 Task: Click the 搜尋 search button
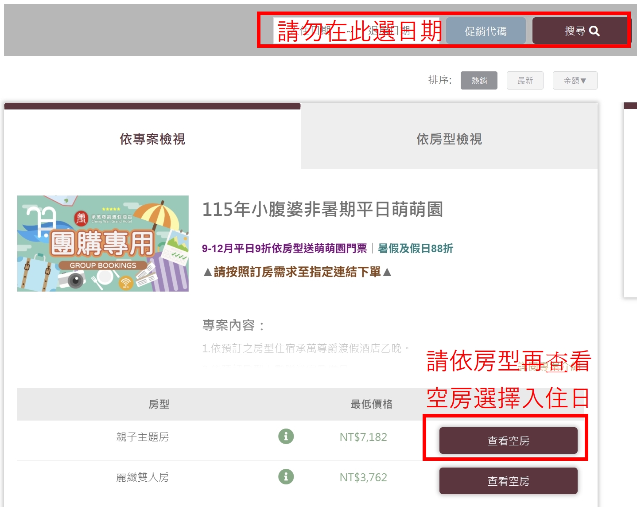pyautogui.click(x=582, y=31)
